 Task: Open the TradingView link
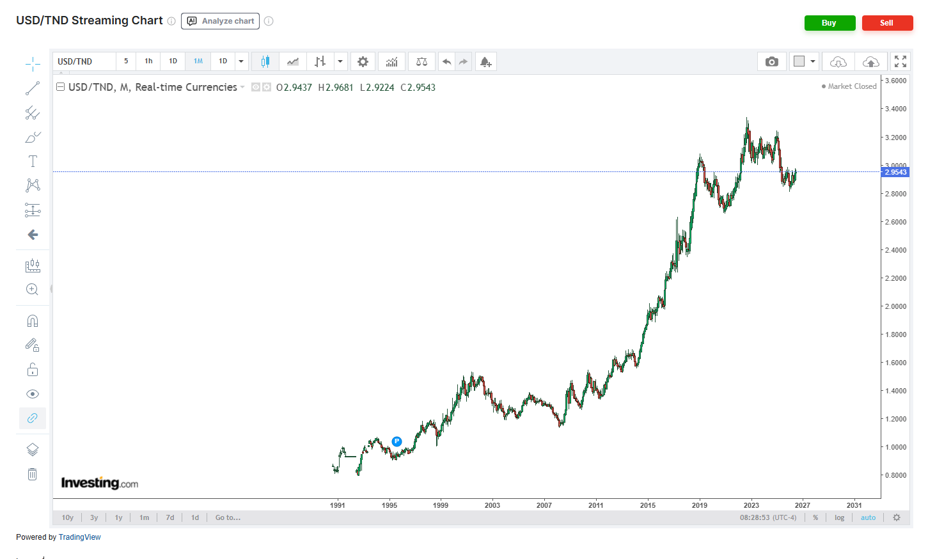(x=79, y=537)
